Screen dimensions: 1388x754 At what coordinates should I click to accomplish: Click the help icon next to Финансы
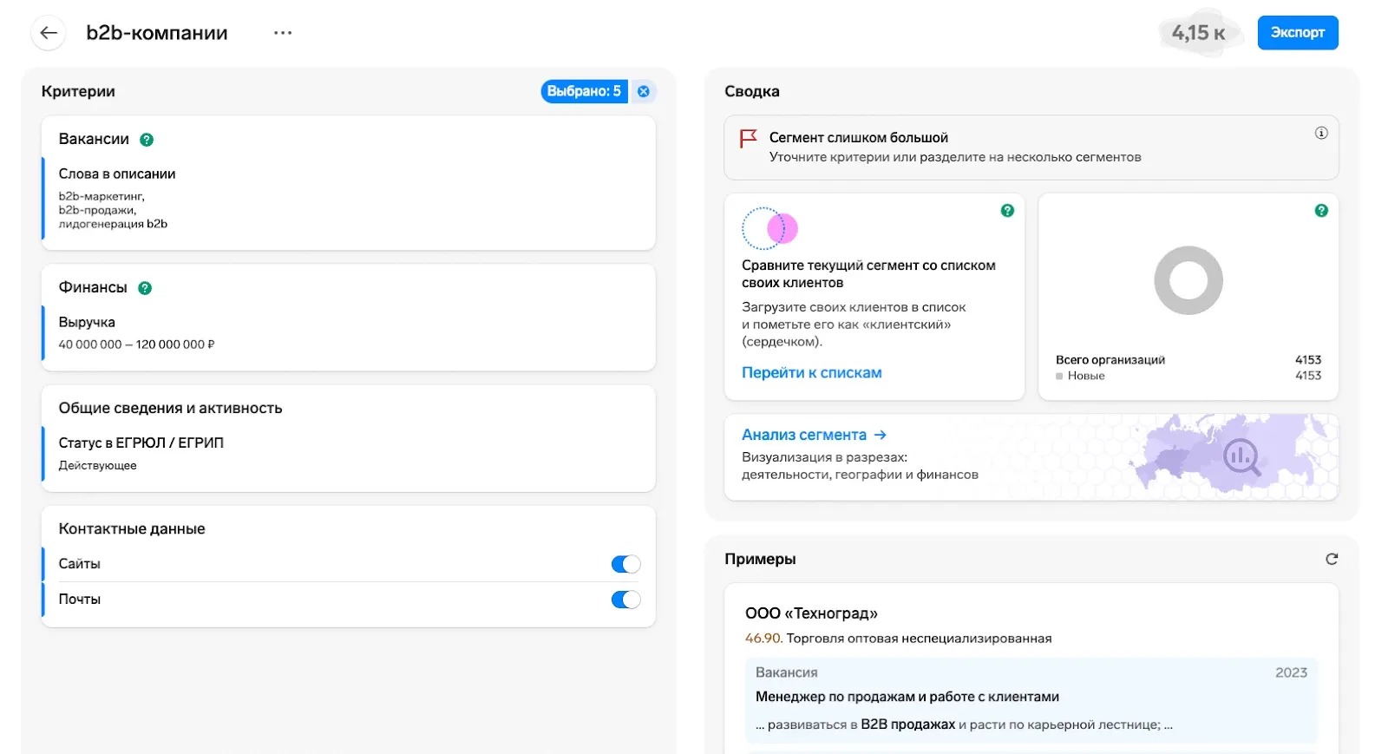pyautogui.click(x=145, y=288)
